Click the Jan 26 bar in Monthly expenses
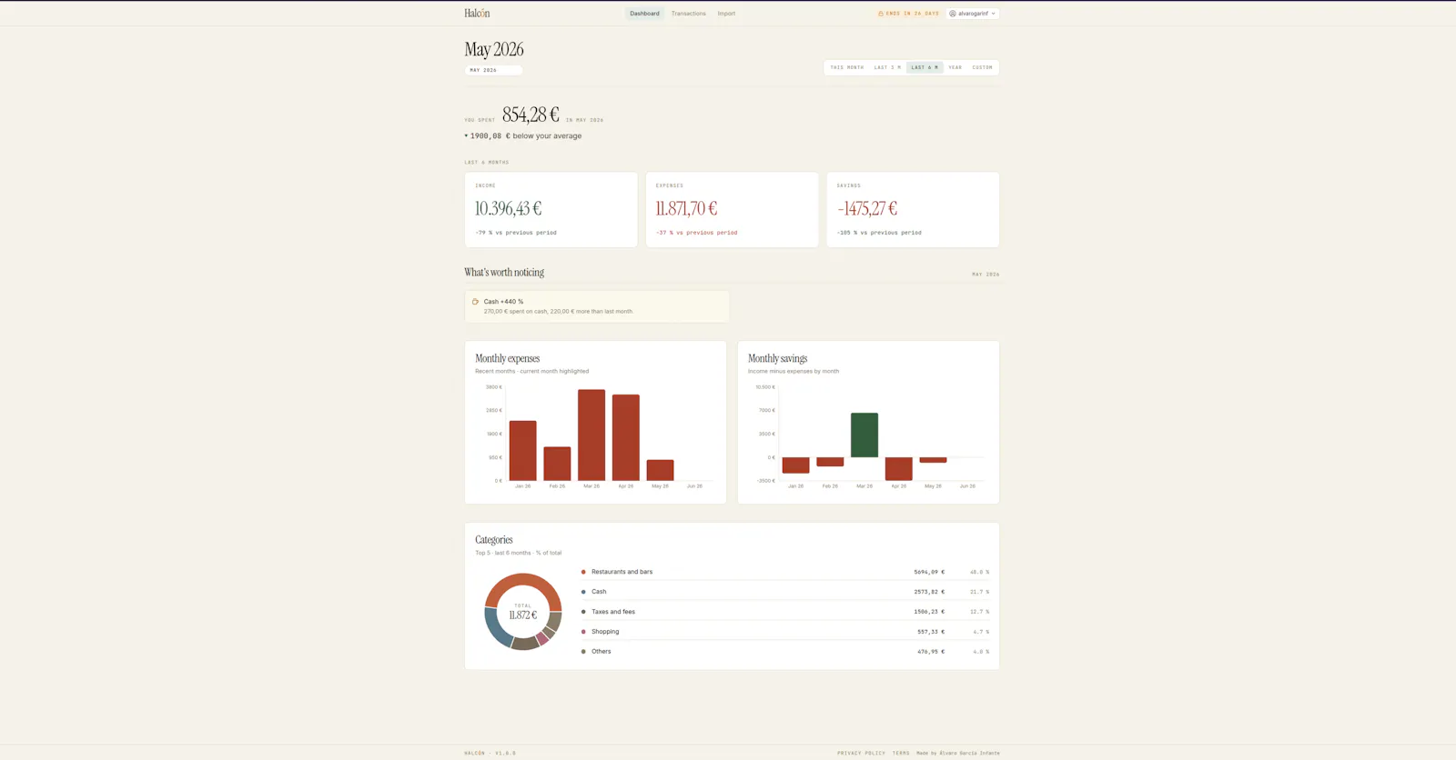The image size is (1456, 760). coord(522,451)
